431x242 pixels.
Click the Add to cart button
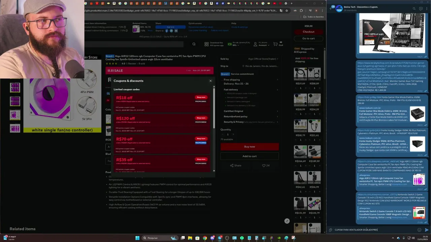[250, 156]
